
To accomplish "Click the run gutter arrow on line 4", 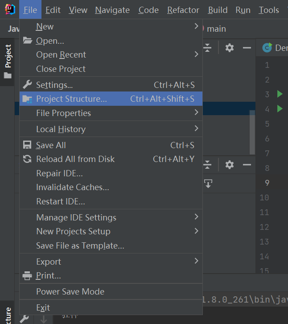I will tap(280, 108).
